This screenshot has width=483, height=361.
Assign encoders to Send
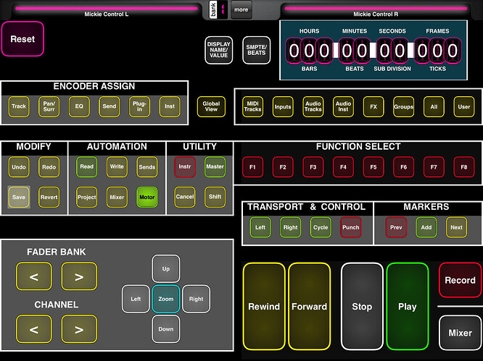pos(110,106)
